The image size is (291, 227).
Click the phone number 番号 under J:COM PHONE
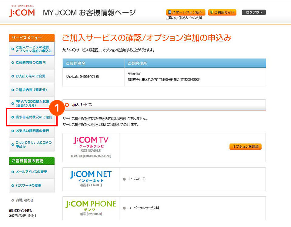coord(91,214)
